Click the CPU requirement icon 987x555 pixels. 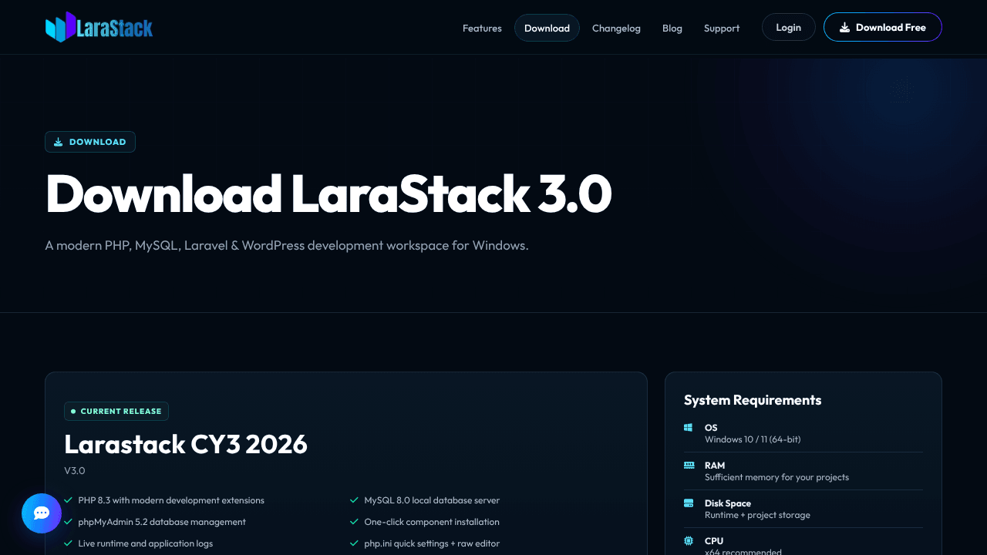tap(689, 540)
